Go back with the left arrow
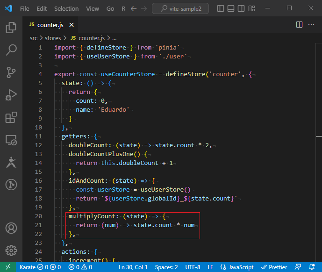322x272 pixels. [134, 8]
